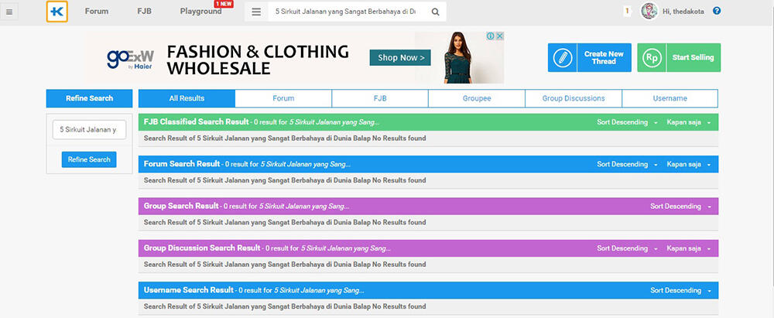Click the header search text field
This screenshot has width=774, height=318.
(x=347, y=12)
